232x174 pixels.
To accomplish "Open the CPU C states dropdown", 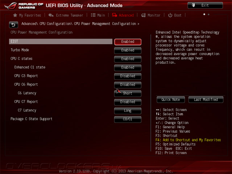I will click(x=128, y=59).
